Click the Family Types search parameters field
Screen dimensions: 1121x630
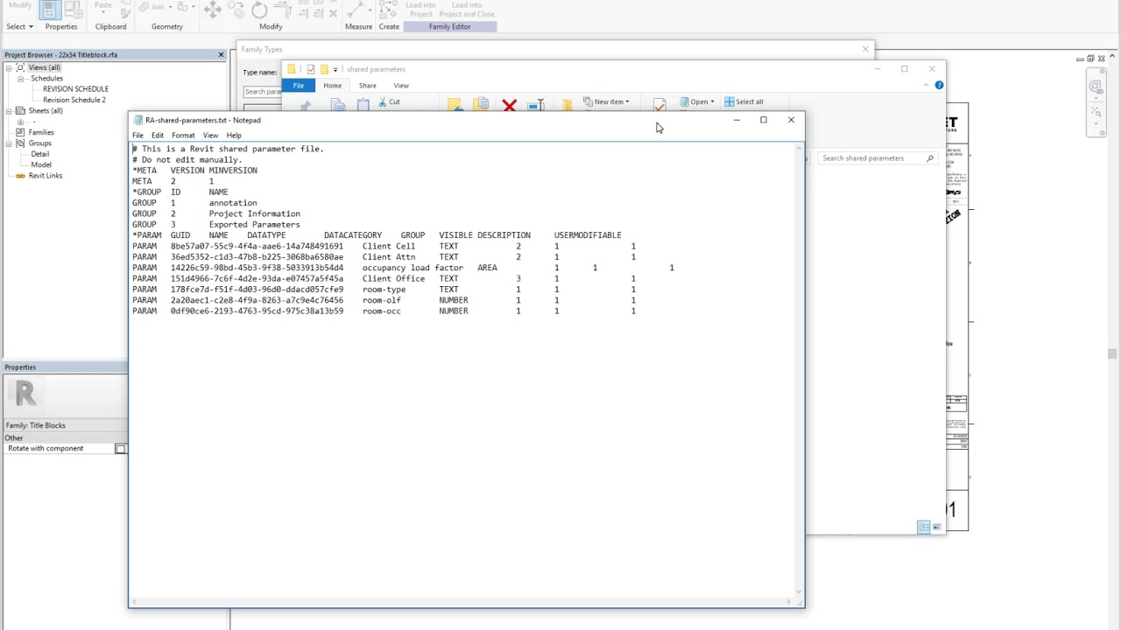262,91
